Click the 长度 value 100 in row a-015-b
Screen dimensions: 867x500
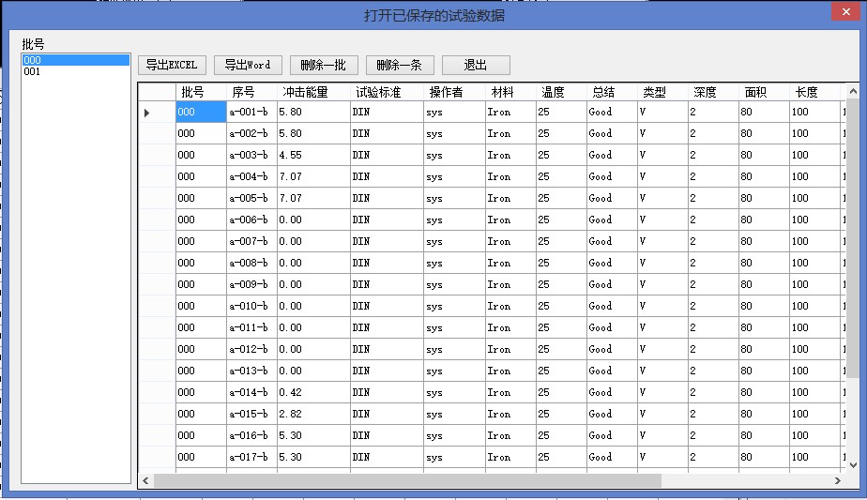point(815,414)
